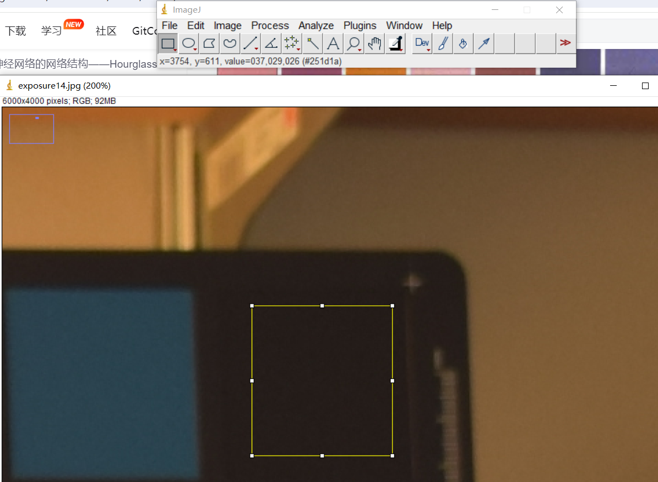The width and height of the screenshot is (658, 482).
Task: Click the Color picker eyedropper tool
Action: click(395, 43)
